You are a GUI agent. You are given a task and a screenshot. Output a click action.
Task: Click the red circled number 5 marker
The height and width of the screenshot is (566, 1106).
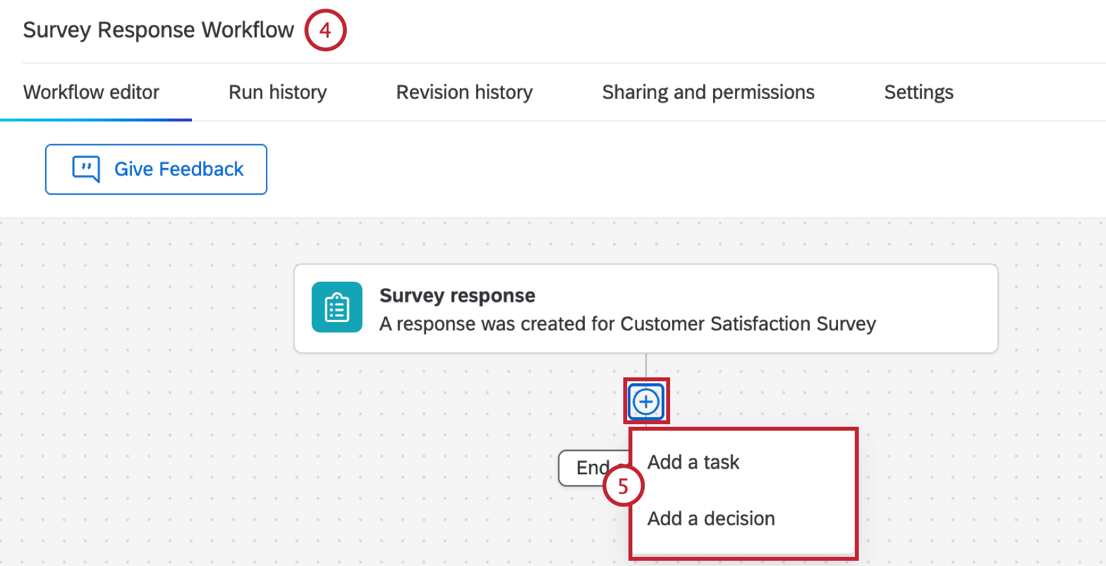623,486
